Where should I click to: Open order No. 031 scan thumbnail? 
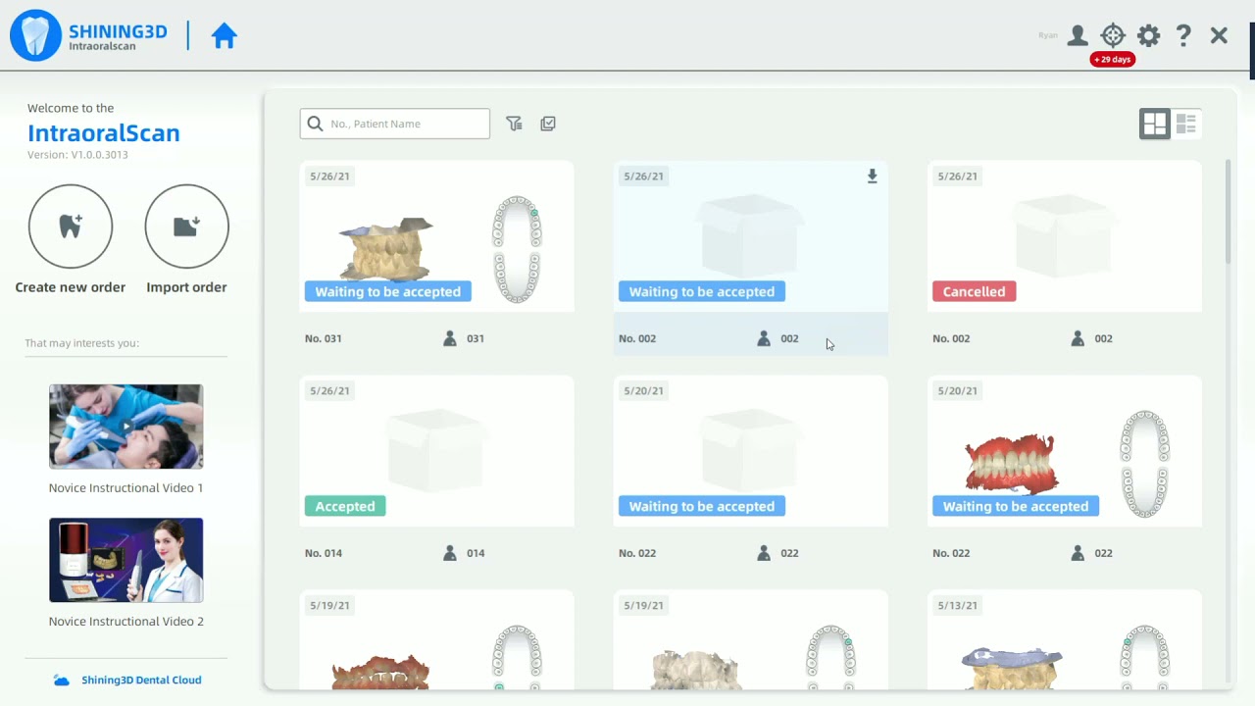tap(386, 250)
